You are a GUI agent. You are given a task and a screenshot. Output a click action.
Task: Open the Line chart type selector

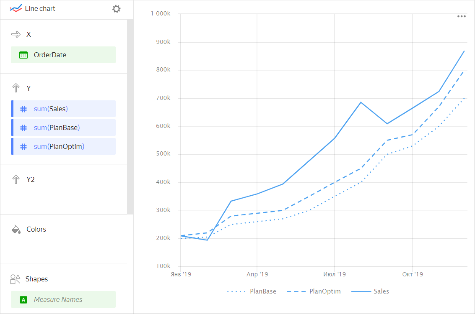[x=40, y=9]
